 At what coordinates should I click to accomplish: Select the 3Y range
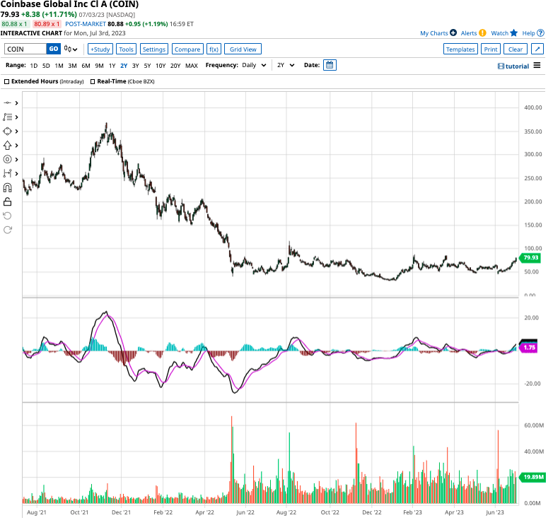click(x=136, y=66)
